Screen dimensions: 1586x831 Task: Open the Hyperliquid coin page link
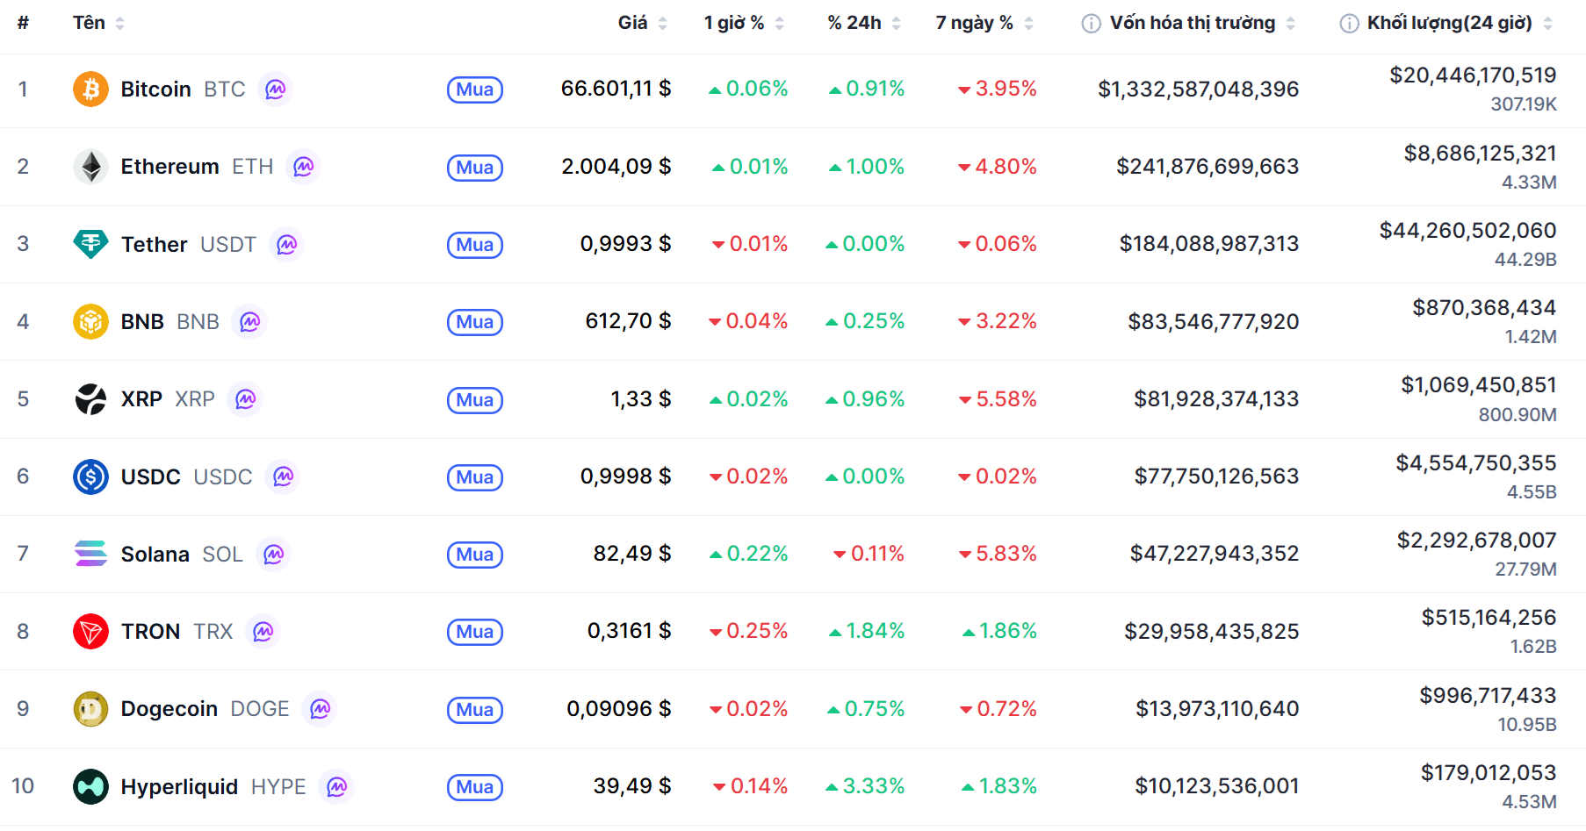[x=179, y=787]
